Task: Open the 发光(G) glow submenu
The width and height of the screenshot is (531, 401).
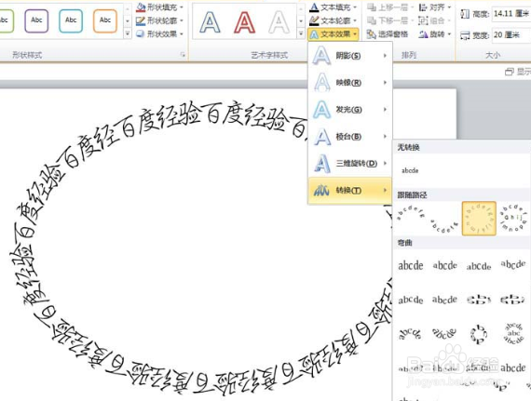Action: pyautogui.click(x=350, y=110)
